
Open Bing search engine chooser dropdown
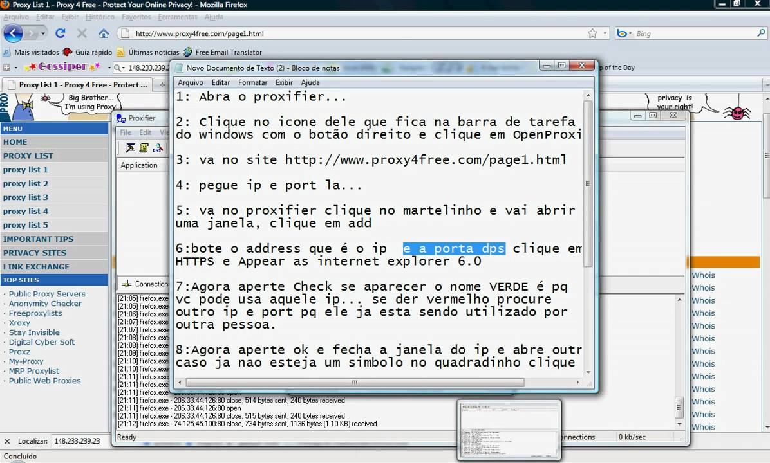pos(630,33)
